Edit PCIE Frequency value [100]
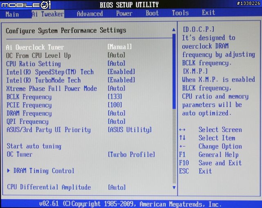The image size is (262, 208). [115, 105]
